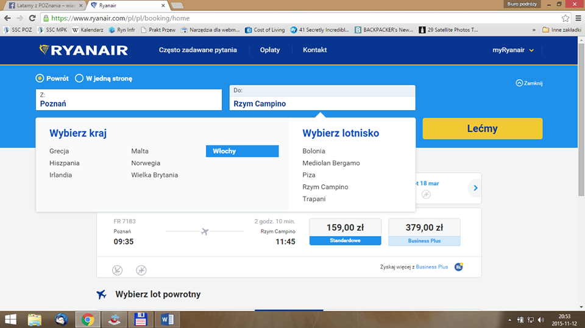Viewport: 585px width, 328px height.
Task: Open 29 Satellite Photos bookmark
Action: tap(448, 30)
